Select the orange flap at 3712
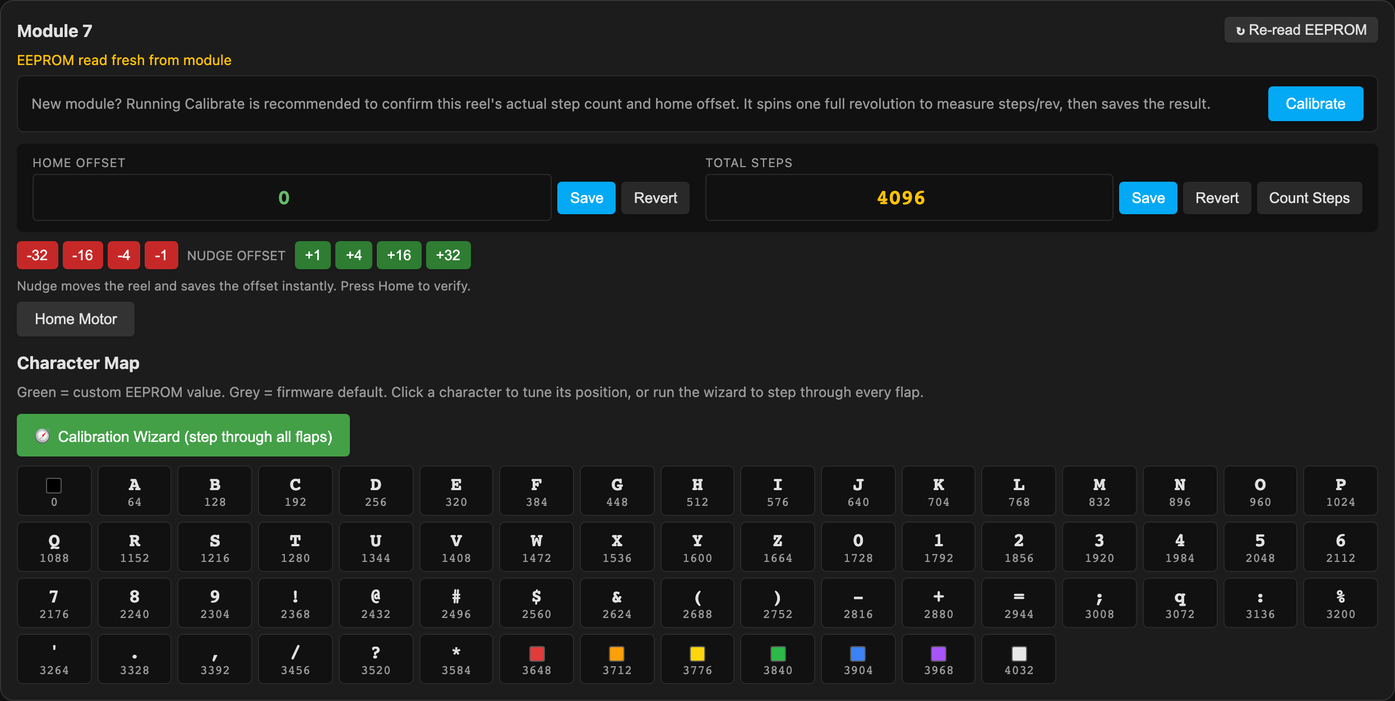Screen dimensions: 1395x701 tap(617, 659)
